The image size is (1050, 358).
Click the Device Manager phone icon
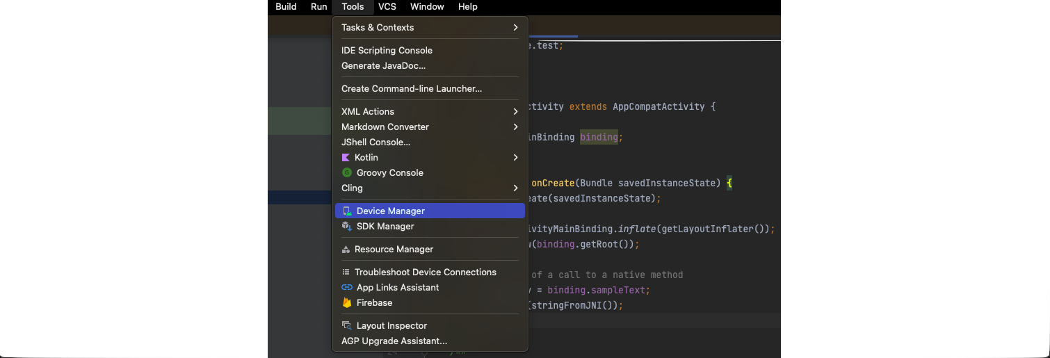tap(347, 211)
